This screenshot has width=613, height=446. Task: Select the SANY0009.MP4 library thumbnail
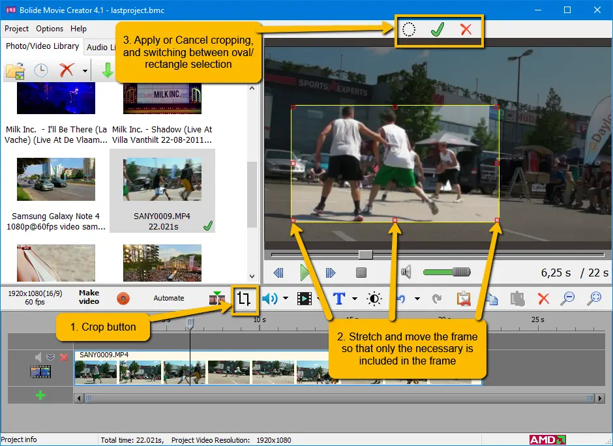162,179
